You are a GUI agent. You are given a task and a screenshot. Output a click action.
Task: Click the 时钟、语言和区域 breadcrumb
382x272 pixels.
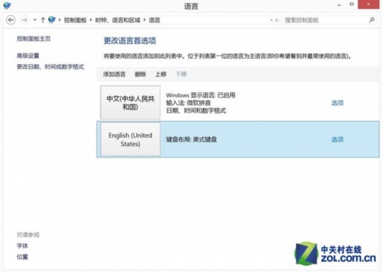[x=117, y=20]
